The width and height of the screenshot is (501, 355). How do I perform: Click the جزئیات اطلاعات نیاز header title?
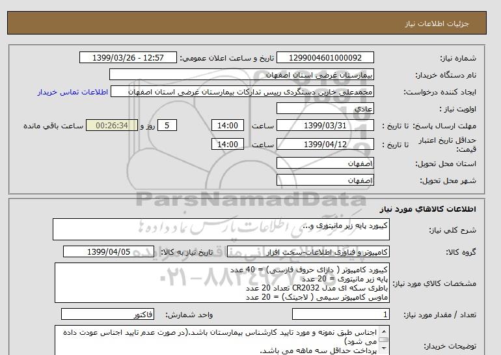(x=437, y=23)
